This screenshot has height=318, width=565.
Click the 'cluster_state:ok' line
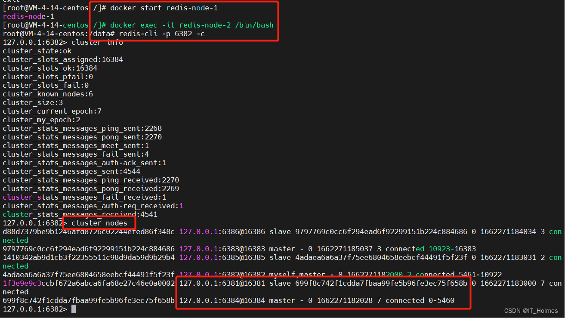tap(37, 51)
